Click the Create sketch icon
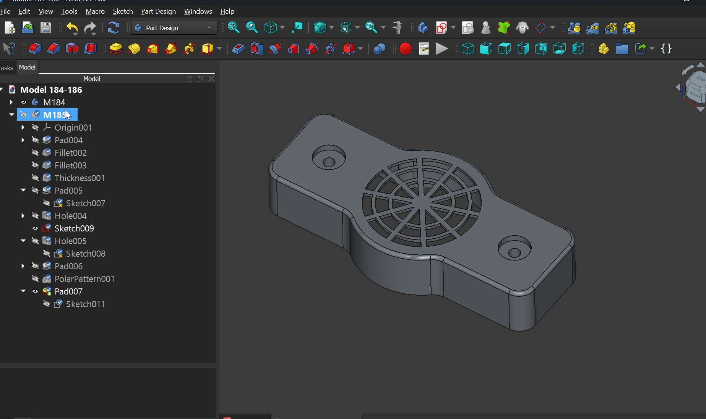This screenshot has height=419, width=706. coord(441,28)
